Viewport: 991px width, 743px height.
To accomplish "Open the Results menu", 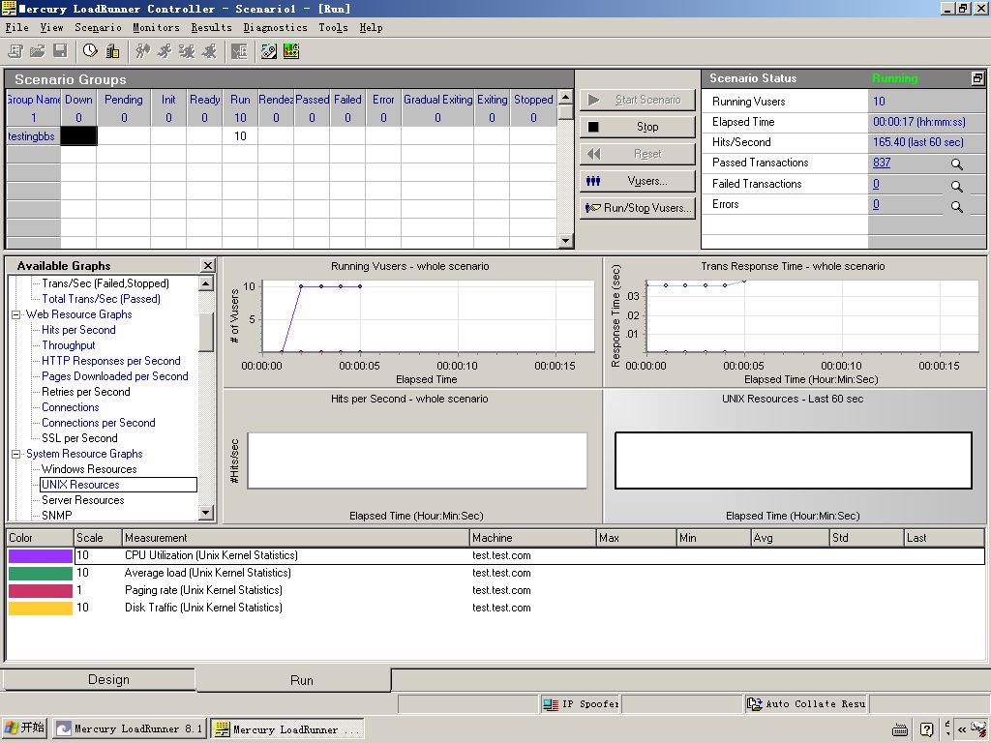I will point(211,27).
